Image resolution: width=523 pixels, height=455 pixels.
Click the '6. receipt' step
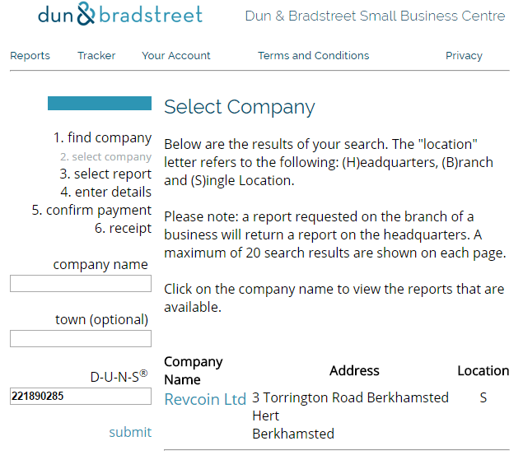coord(124,229)
